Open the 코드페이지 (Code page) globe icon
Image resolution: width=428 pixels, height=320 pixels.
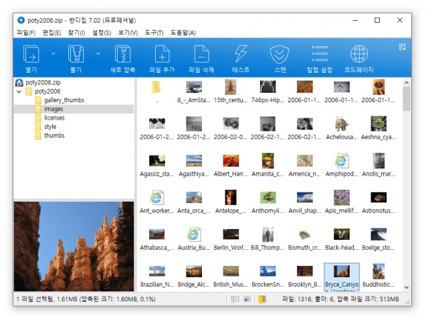[x=359, y=54]
